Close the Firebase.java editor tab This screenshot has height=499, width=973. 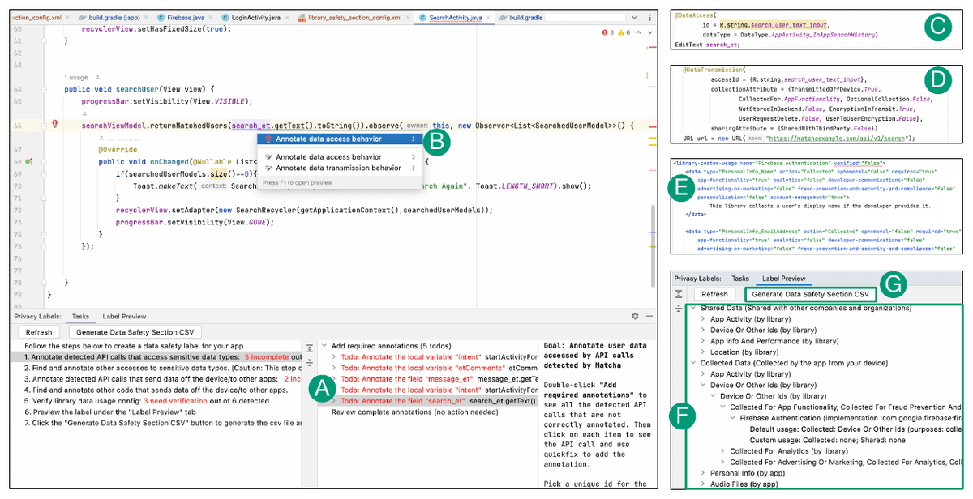(210, 17)
